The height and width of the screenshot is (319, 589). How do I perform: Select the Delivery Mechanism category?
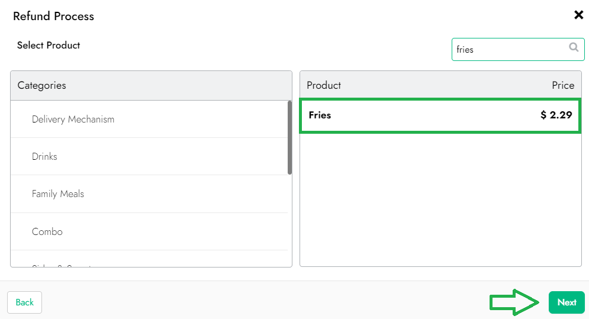pyautogui.click(x=73, y=120)
